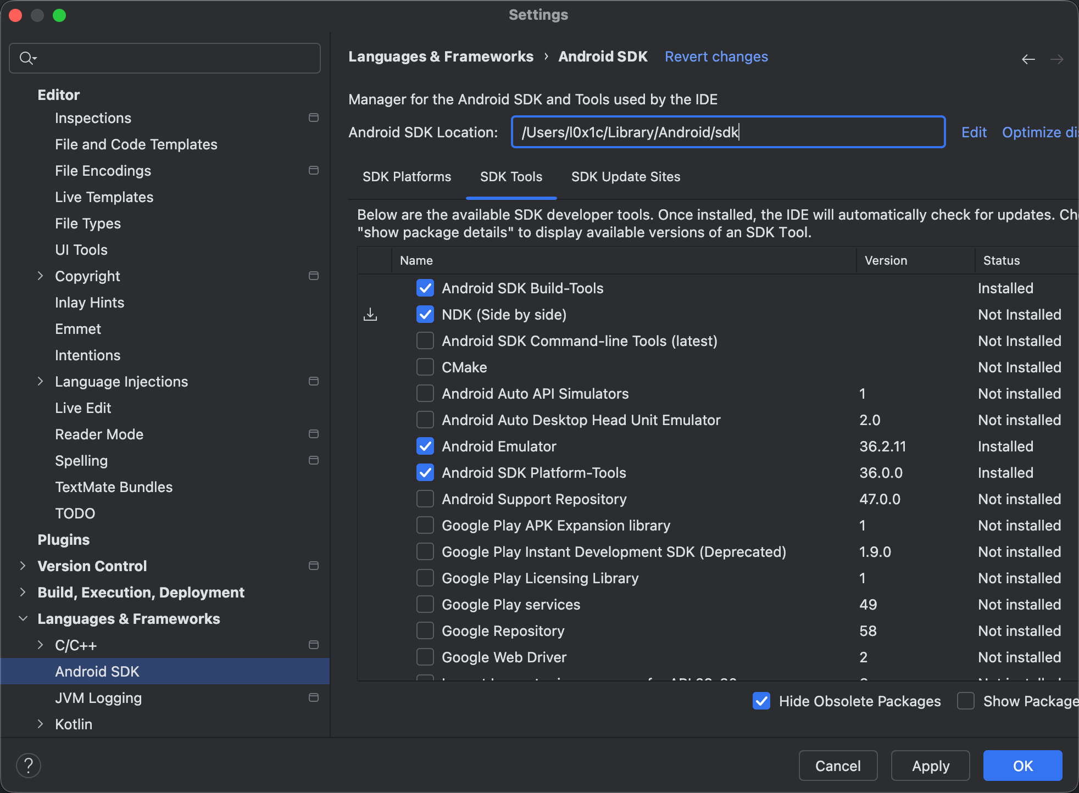Collapse Languages & Frameworks section
Viewport: 1079px width, 793px height.
(x=23, y=618)
